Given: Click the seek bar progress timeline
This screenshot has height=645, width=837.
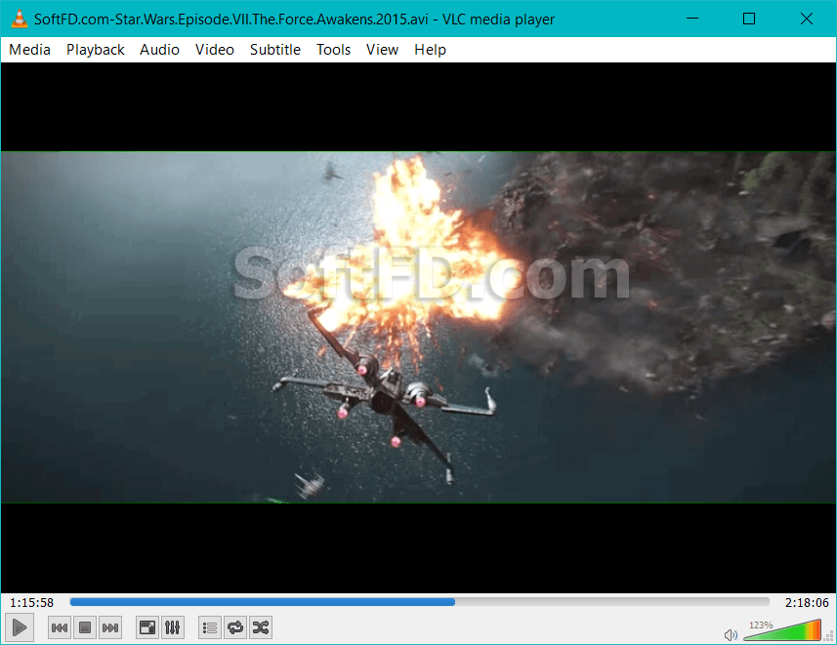Looking at the screenshot, I should pyautogui.click(x=420, y=602).
